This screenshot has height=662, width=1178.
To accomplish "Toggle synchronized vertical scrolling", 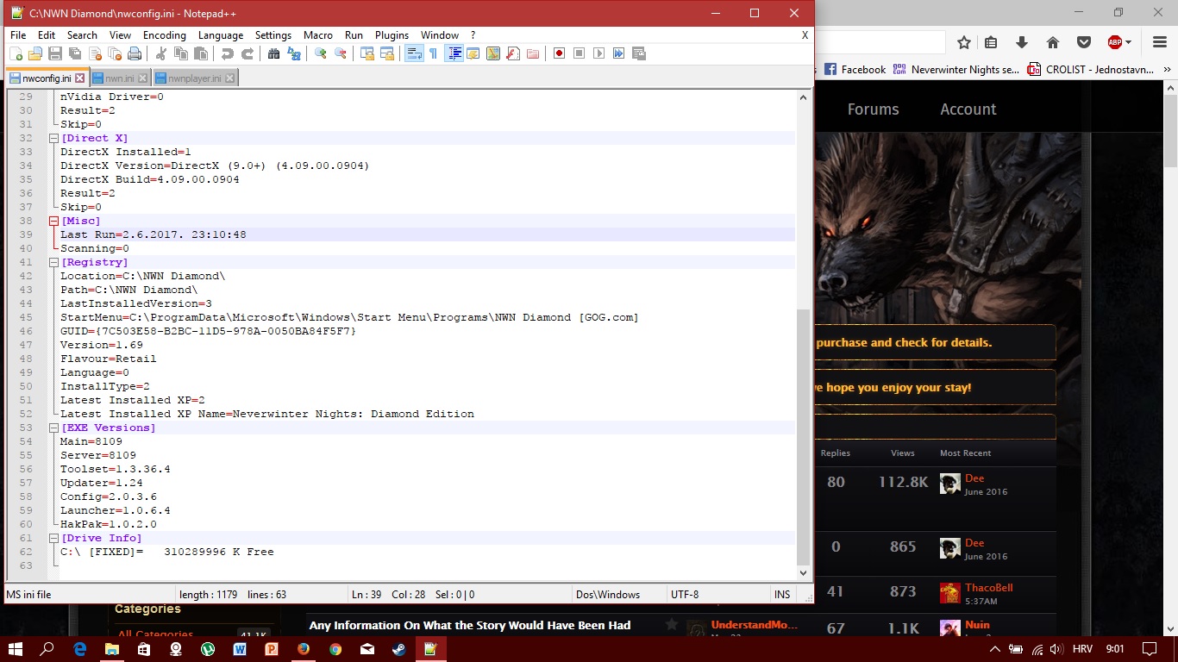I will (x=367, y=53).
